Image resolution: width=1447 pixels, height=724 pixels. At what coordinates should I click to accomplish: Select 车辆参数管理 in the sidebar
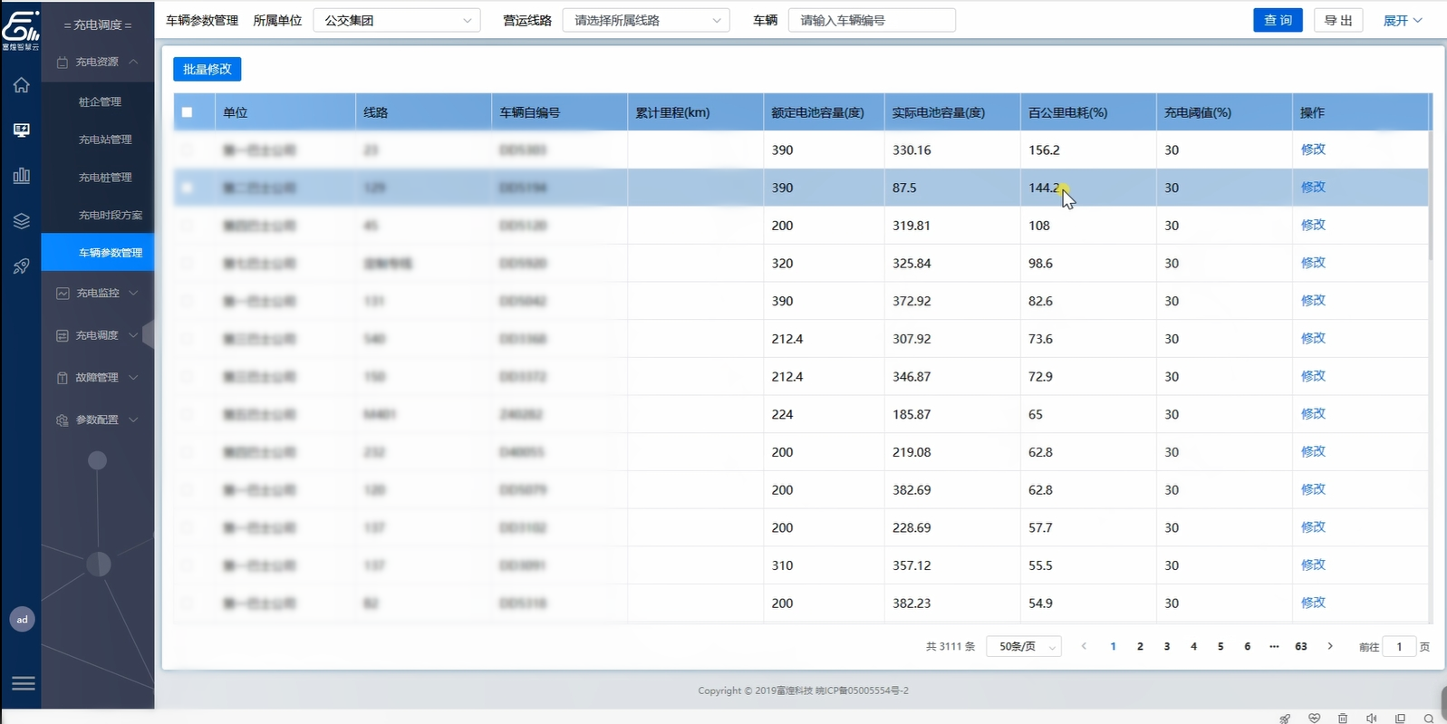coord(98,253)
